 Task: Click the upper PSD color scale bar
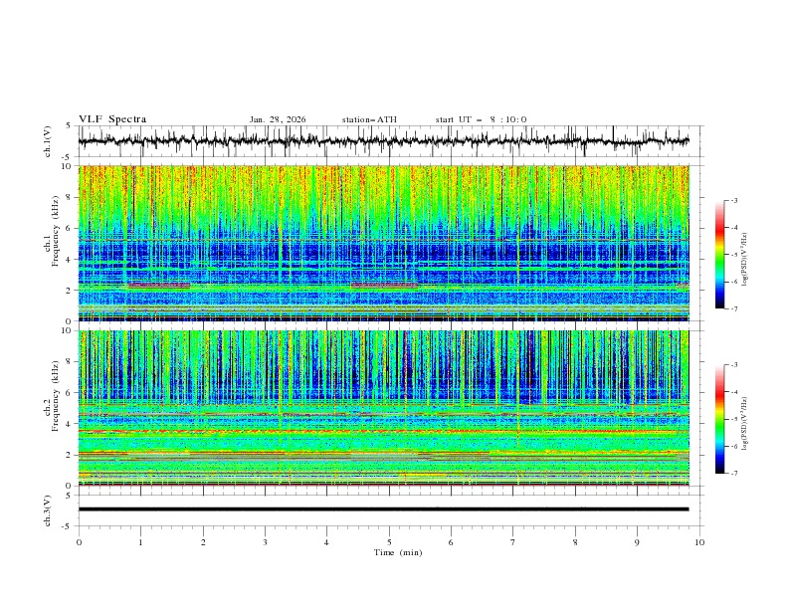point(719,255)
